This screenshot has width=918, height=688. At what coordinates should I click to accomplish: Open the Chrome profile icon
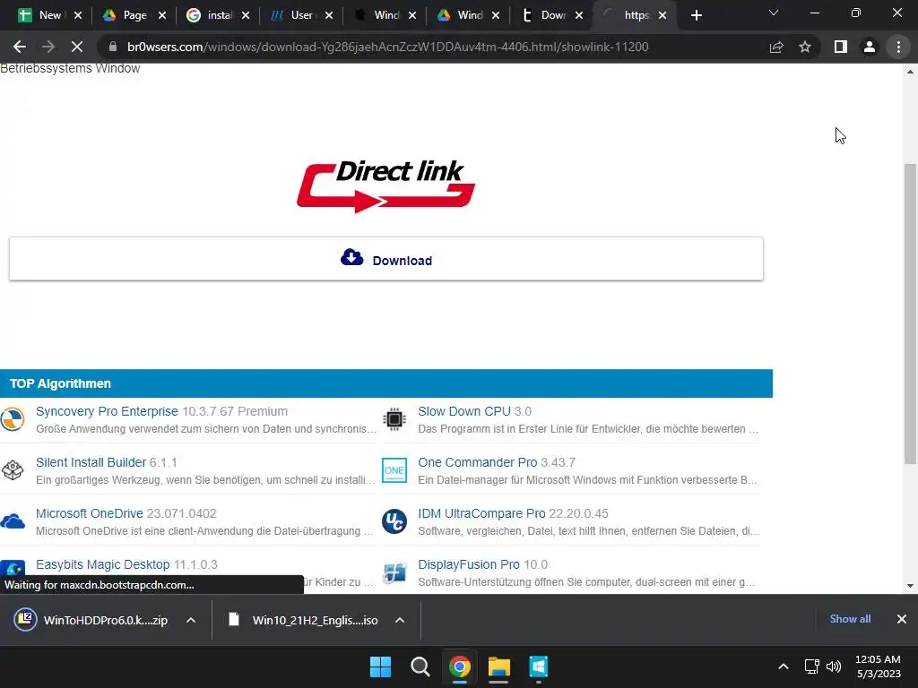870,47
